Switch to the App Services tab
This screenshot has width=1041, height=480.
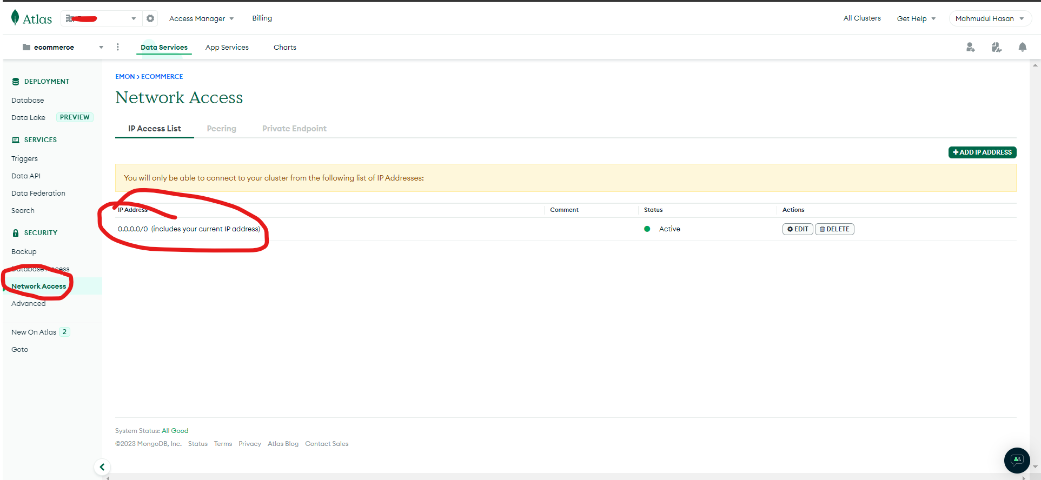pyautogui.click(x=227, y=47)
